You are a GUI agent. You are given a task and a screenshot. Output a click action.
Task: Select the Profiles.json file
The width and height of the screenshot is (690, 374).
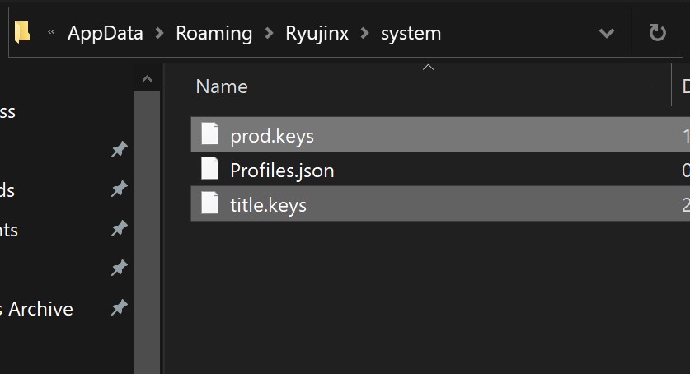[x=282, y=171]
